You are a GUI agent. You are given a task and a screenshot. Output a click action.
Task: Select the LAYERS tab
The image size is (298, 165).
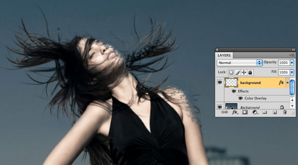tap(224, 55)
